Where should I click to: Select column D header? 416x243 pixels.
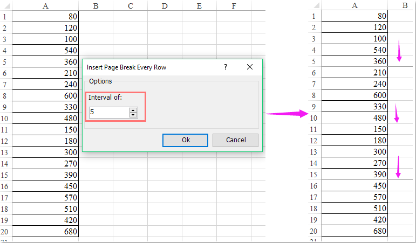(165, 6)
